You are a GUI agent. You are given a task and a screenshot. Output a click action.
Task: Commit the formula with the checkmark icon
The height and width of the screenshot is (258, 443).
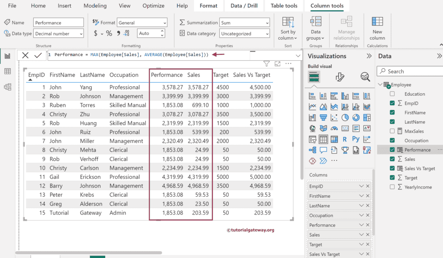coord(38,55)
